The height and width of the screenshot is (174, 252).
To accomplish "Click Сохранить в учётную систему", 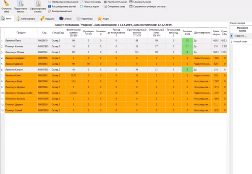I will click(x=147, y=7).
